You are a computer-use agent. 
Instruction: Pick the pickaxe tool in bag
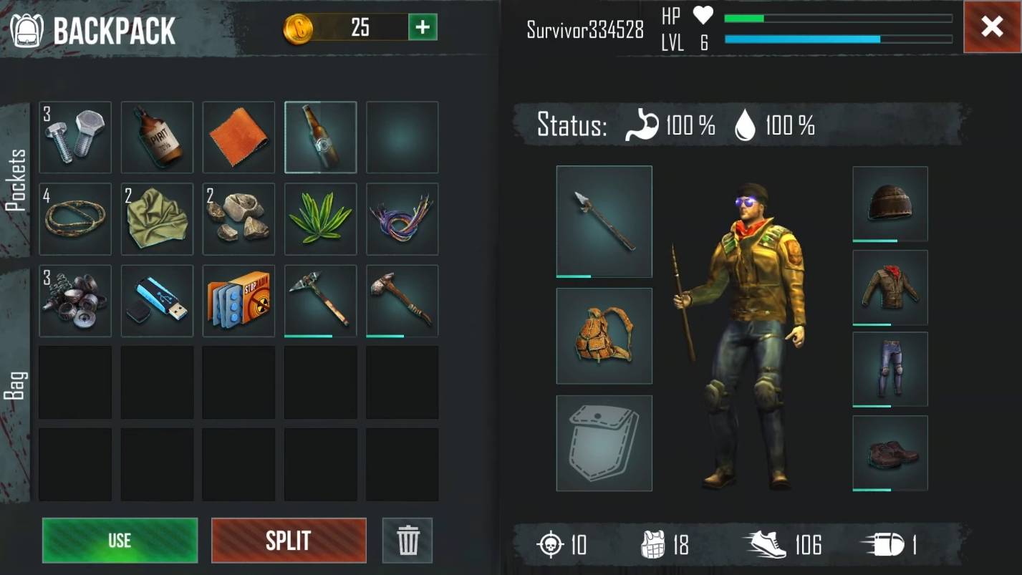(321, 301)
